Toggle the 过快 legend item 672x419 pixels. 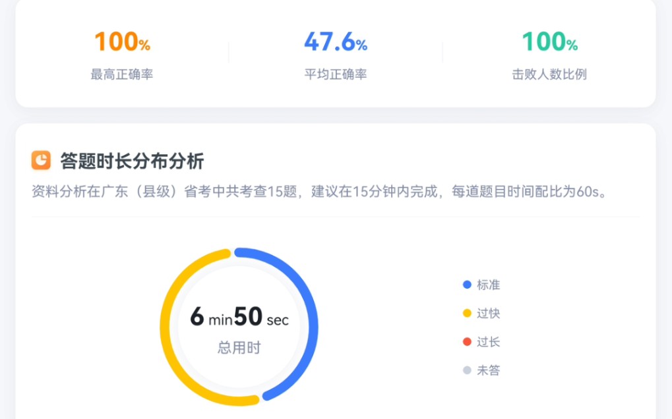tap(482, 314)
